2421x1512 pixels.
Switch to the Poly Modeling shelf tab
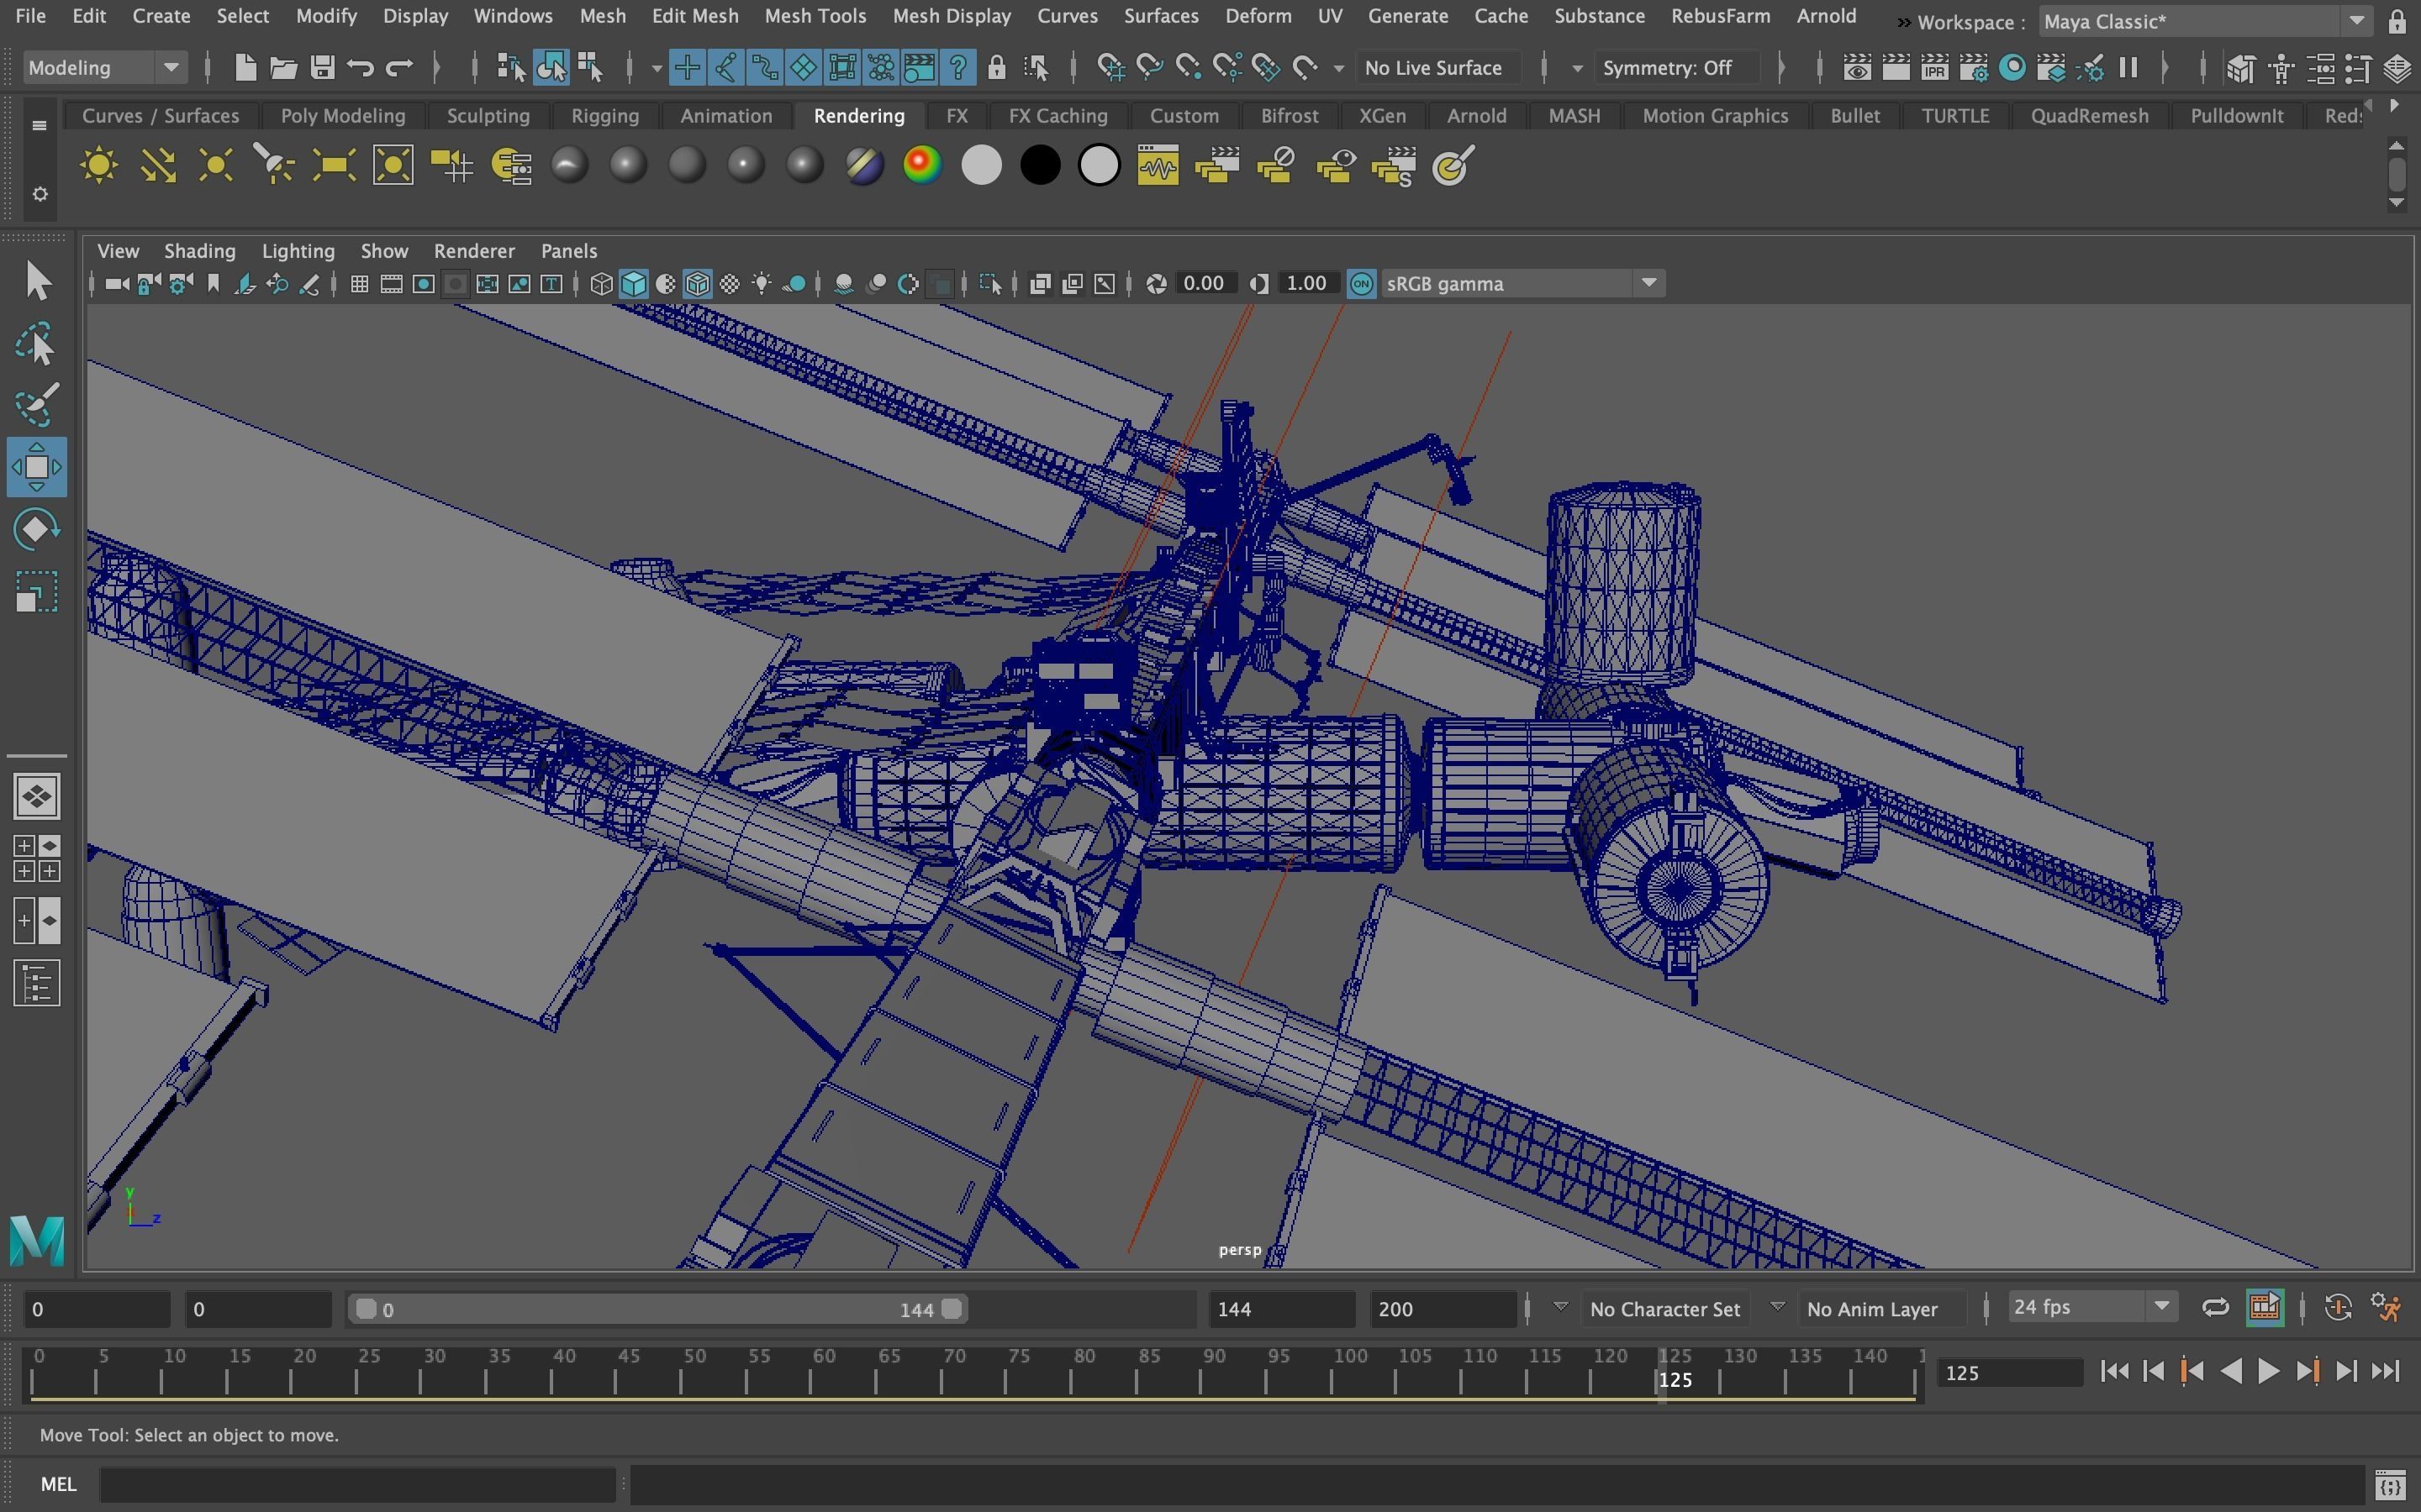(342, 116)
